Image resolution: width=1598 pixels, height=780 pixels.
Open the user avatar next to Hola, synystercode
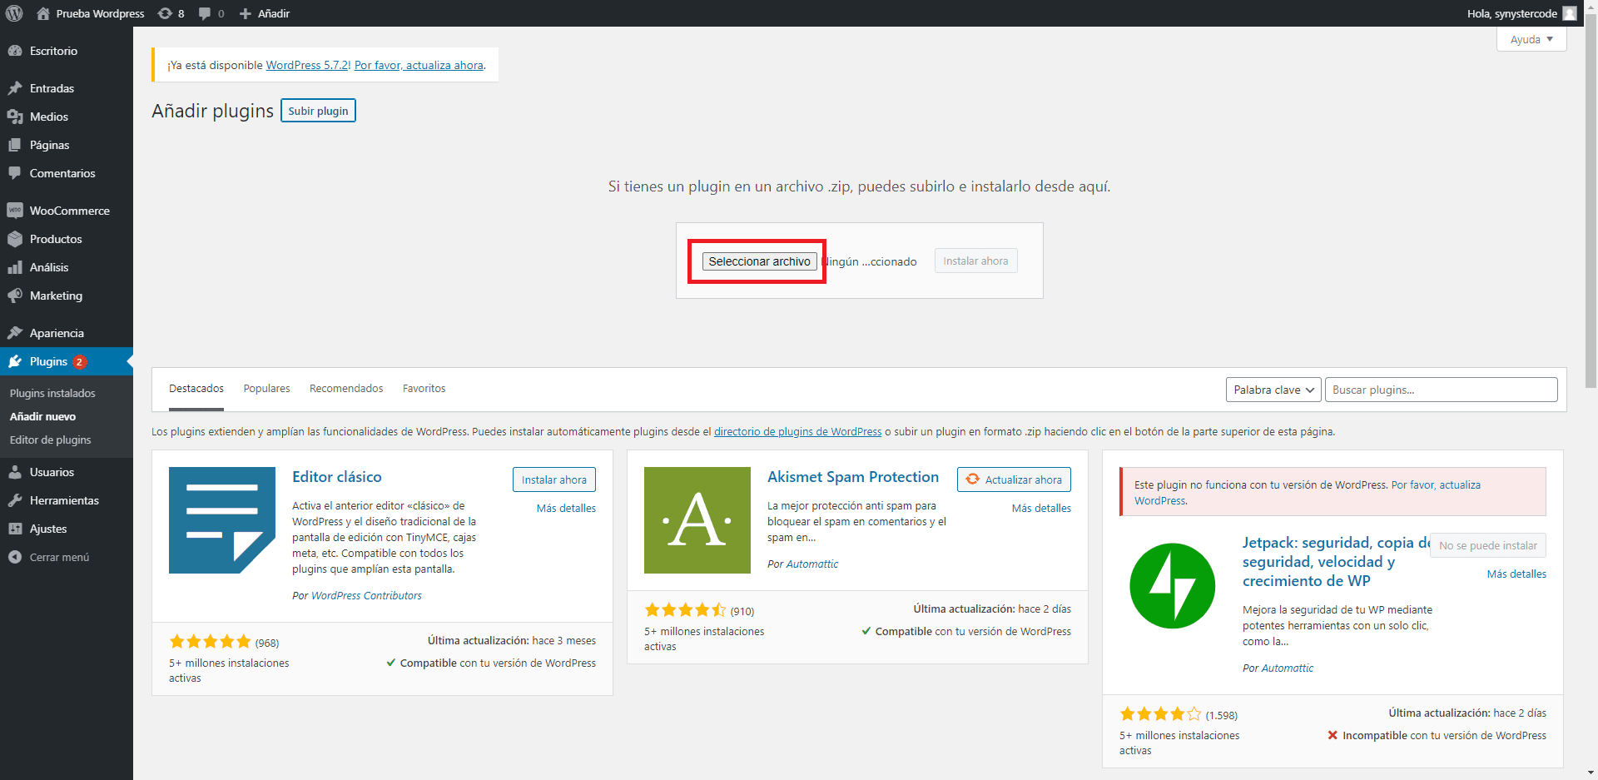[1570, 13]
